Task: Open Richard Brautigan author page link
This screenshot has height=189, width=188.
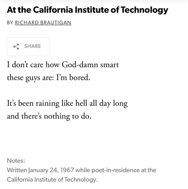Action: [x=43, y=23]
